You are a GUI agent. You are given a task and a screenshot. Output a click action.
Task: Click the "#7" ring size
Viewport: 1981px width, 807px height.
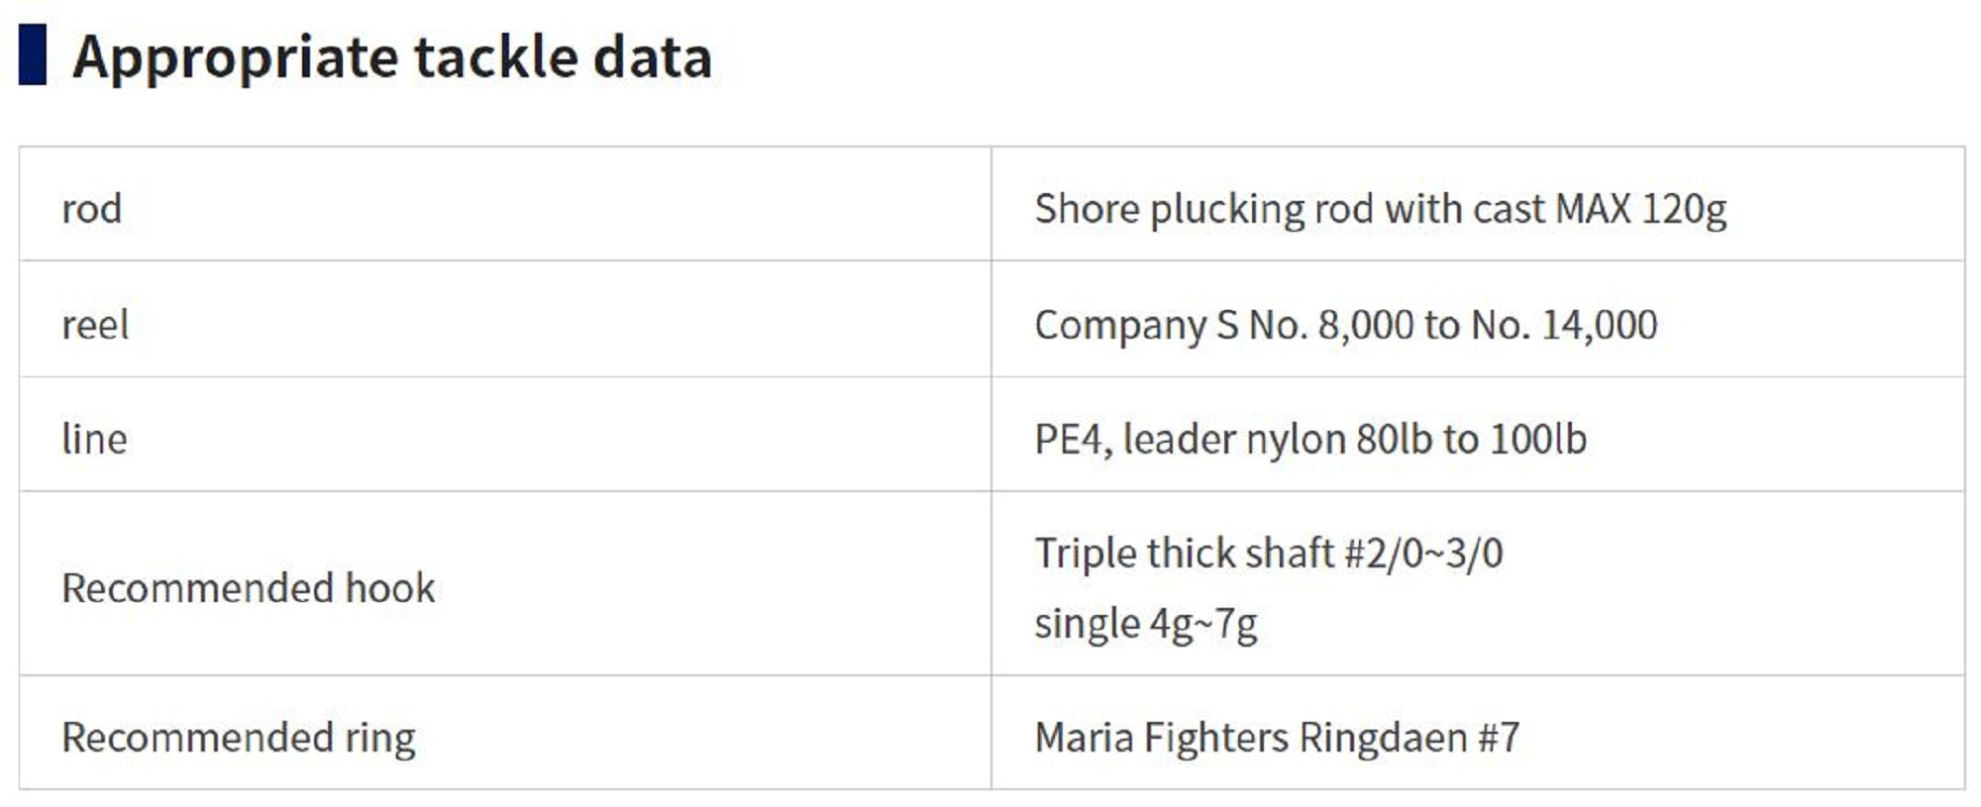pyautogui.click(x=1498, y=737)
